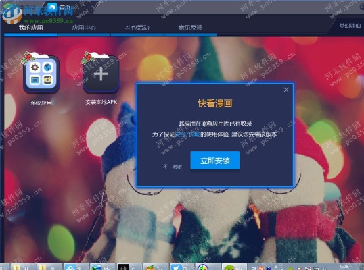
Task: Click the 安装本地APK label text
Action: click(x=101, y=102)
